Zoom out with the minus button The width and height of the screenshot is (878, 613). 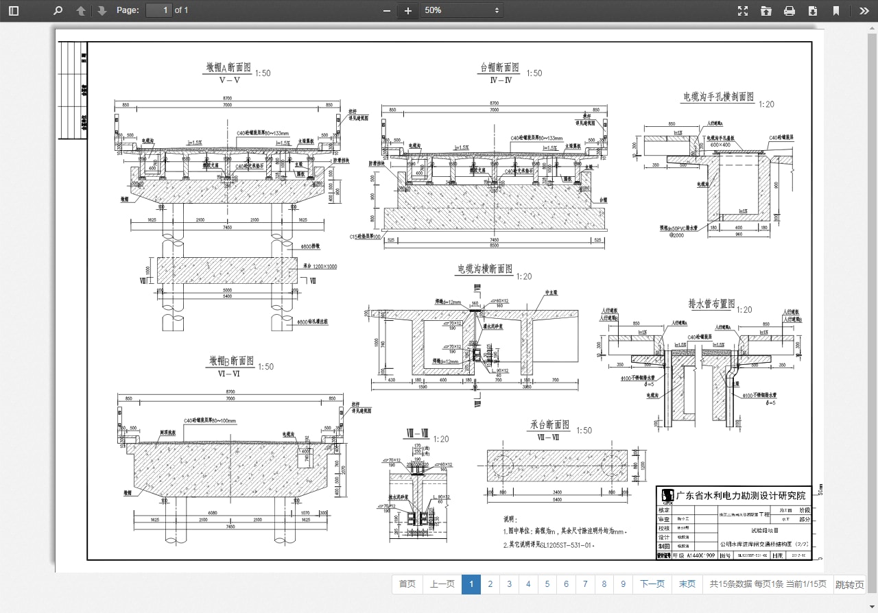(x=387, y=10)
